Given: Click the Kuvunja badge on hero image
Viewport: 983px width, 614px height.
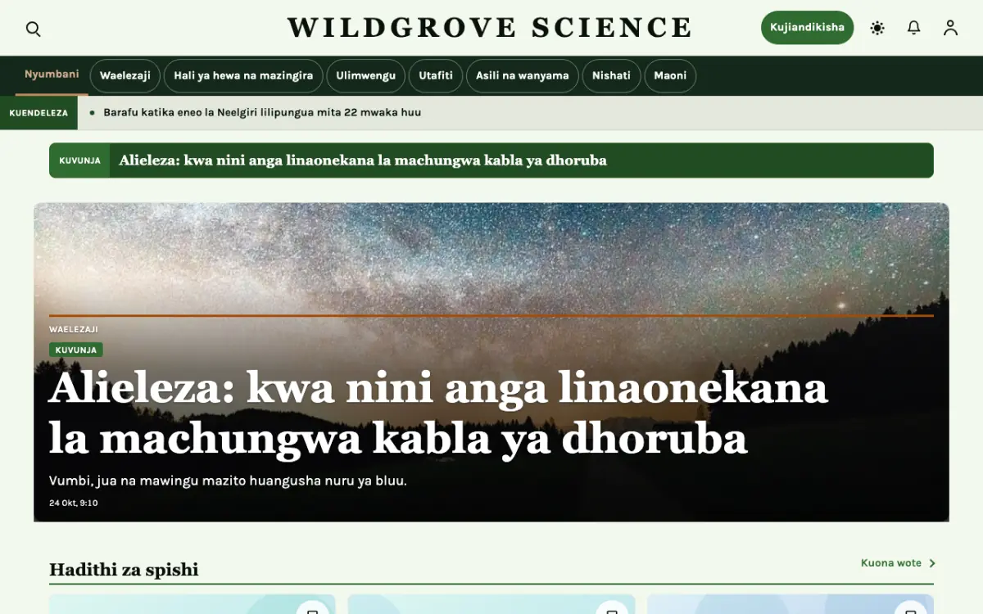Looking at the screenshot, I should coord(76,350).
